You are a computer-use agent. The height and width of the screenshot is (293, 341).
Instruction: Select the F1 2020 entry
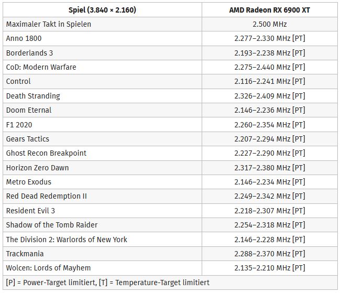[19, 125]
